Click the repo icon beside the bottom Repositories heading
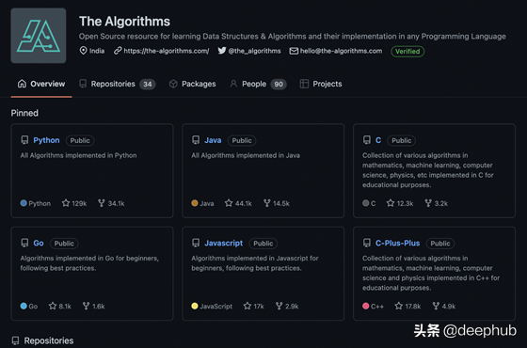 tap(15, 340)
